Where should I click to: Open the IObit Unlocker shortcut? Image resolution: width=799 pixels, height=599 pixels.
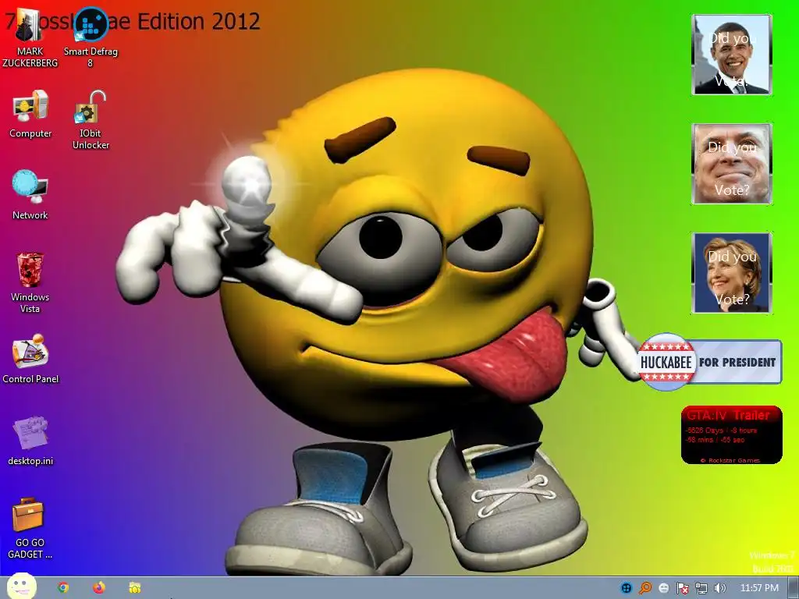(91, 120)
